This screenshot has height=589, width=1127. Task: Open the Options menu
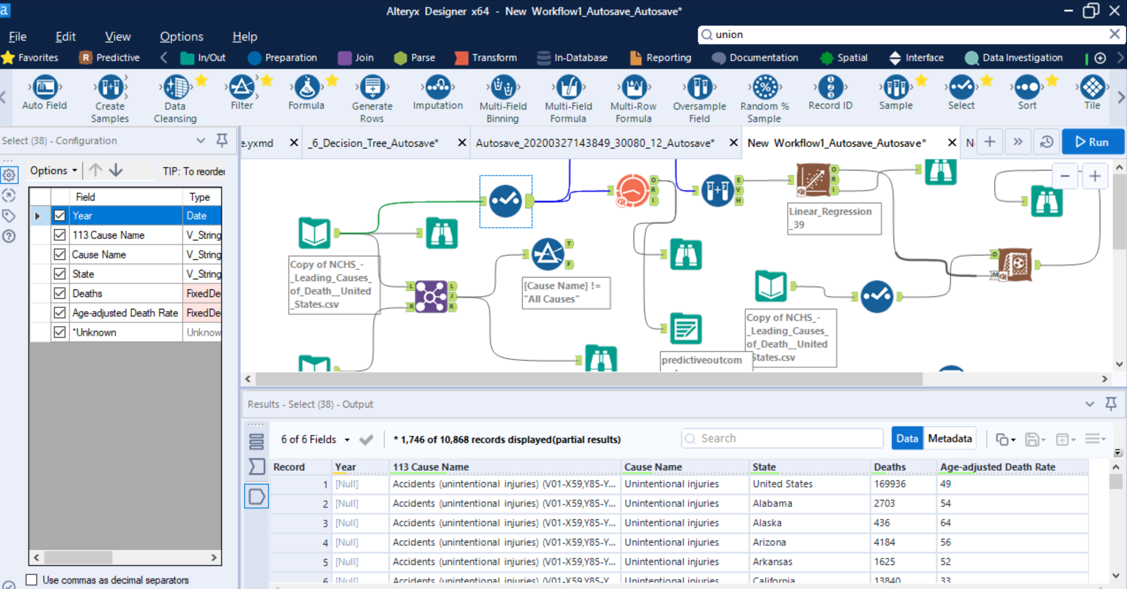click(182, 37)
